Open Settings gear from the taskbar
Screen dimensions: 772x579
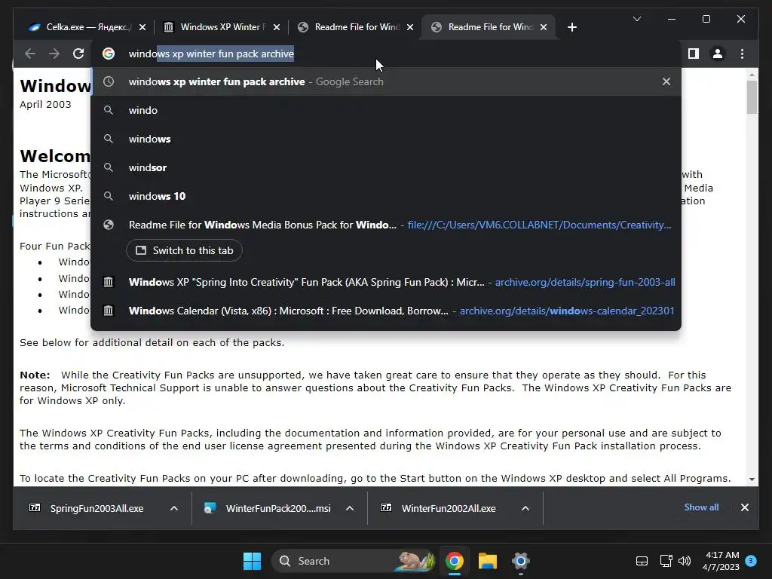pyautogui.click(x=520, y=561)
